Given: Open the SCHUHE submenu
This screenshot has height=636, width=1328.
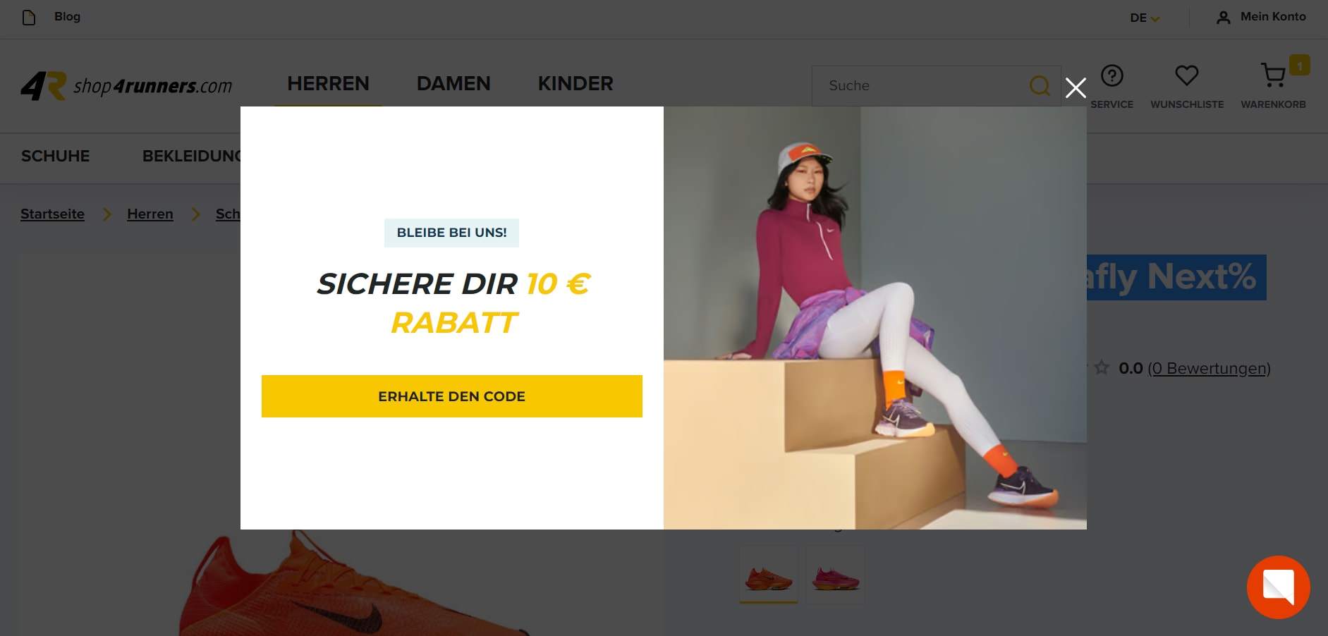Looking at the screenshot, I should tap(56, 157).
